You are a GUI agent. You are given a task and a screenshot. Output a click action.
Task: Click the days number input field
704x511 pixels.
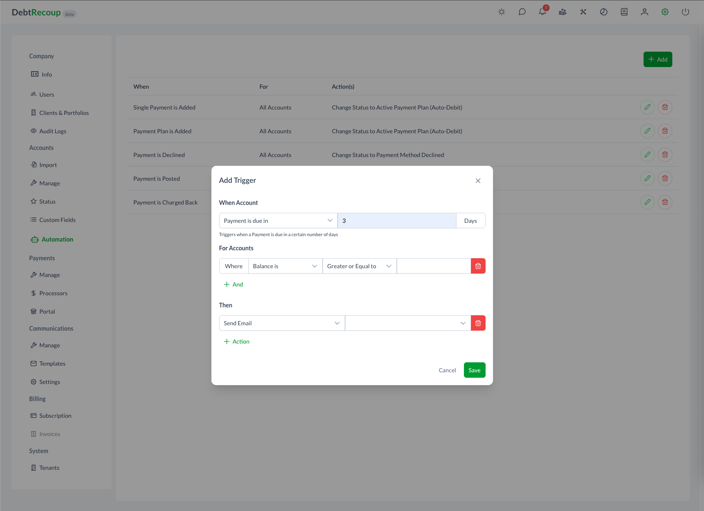click(396, 221)
